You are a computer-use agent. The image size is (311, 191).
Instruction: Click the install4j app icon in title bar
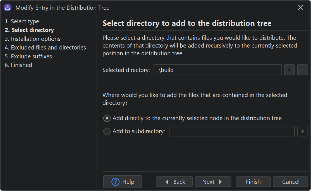click(x=8, y=8)
